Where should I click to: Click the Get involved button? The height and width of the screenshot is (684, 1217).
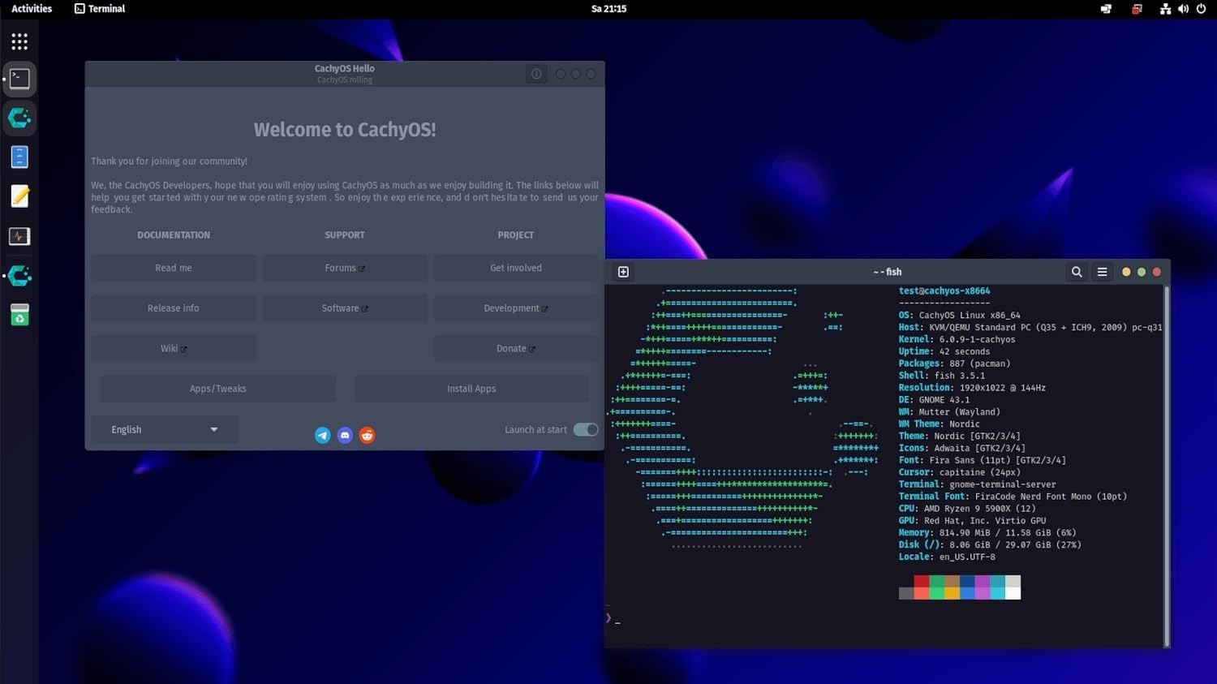pyautogui.click(x=516, y=269)
